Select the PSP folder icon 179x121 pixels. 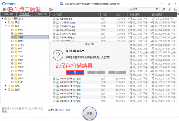16,33
